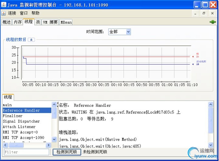Click the green connection status icon
The width and height of the screenshot is (219, 161).
pos(213,22)
